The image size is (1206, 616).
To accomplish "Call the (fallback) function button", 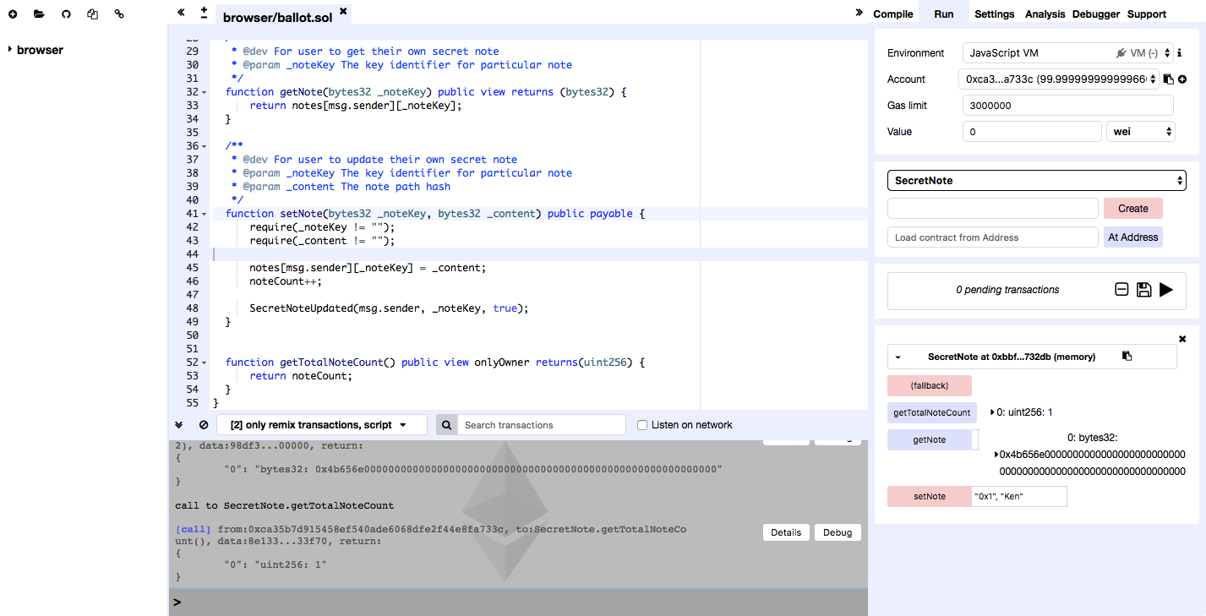I will (x=930, y=386).
